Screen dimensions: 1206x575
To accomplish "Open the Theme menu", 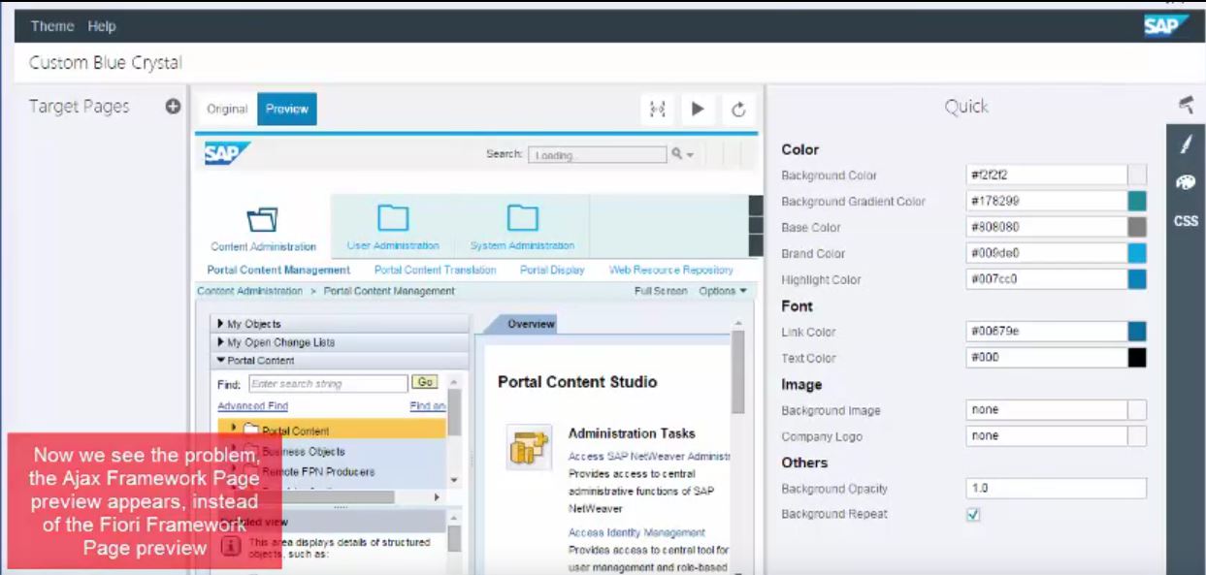I will [x=52, y=26].
